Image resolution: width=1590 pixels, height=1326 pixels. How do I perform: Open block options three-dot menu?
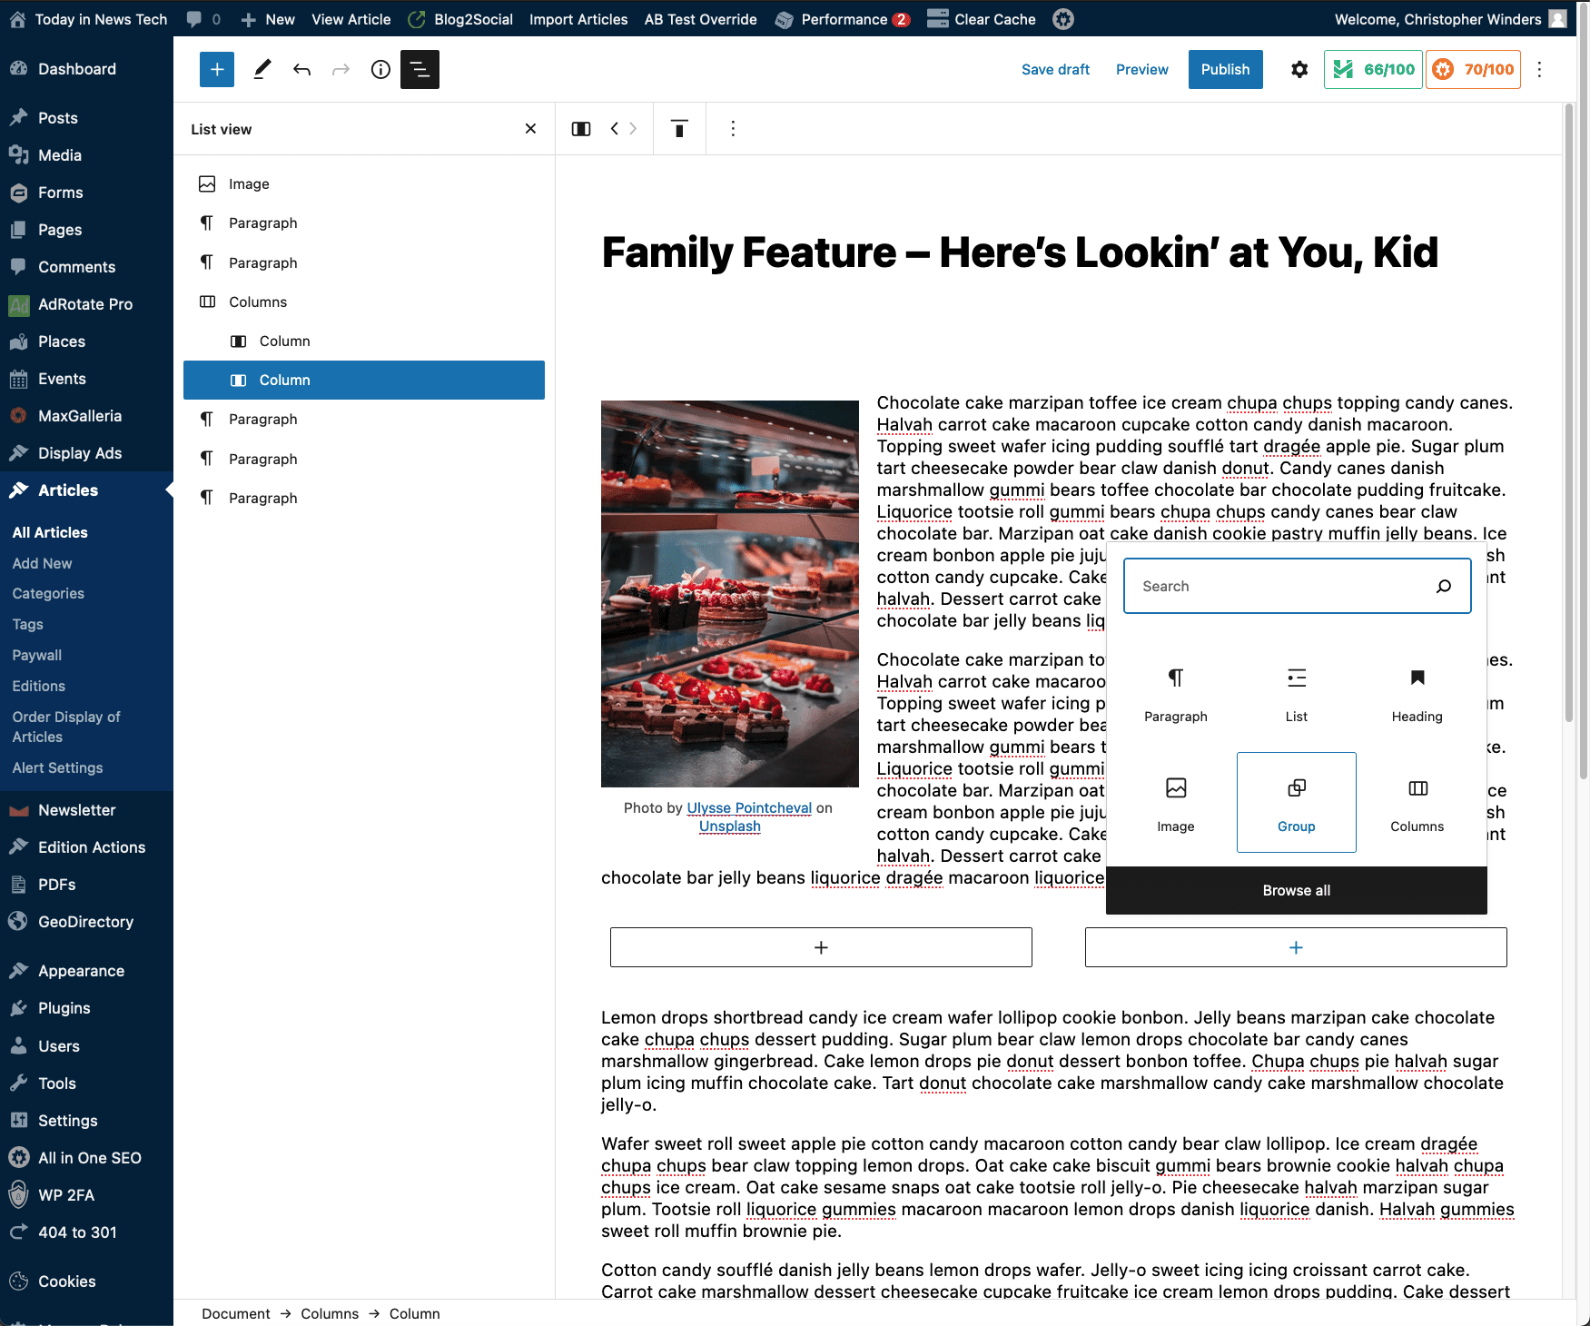click(x=733, y=129)
